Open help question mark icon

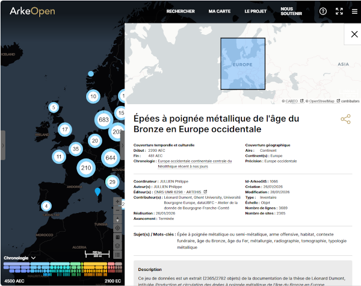pyautogui.click(x=323, y=11)
